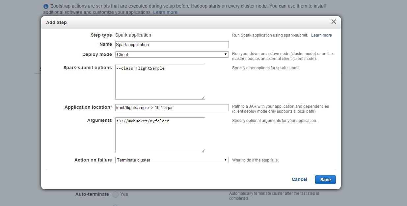Follow Learn more link about bootstrap actions
407x206 pixels.
(x=165, y=12)
